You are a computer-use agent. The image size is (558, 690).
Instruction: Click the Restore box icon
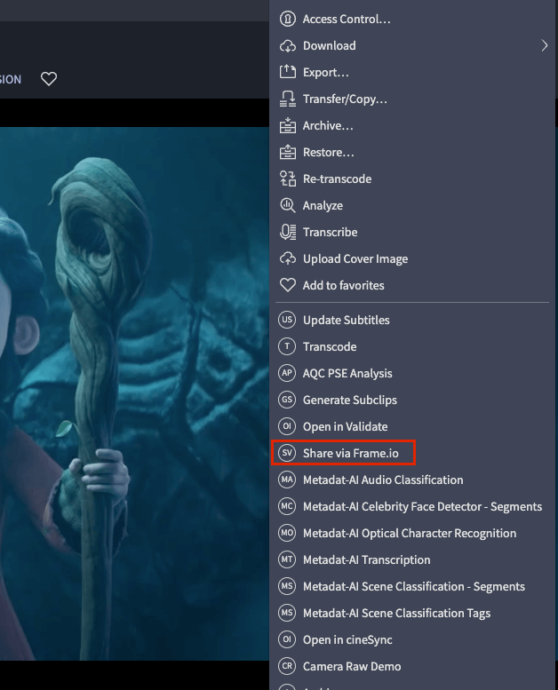pyautogui.click(x=288, y=152)
